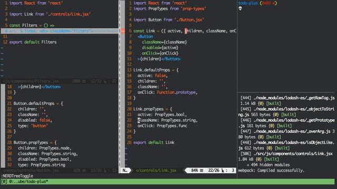Click the '<Button' opening tag on line 7
The height and width of the screenshot is (189, 337).
[x=145, y=36]
